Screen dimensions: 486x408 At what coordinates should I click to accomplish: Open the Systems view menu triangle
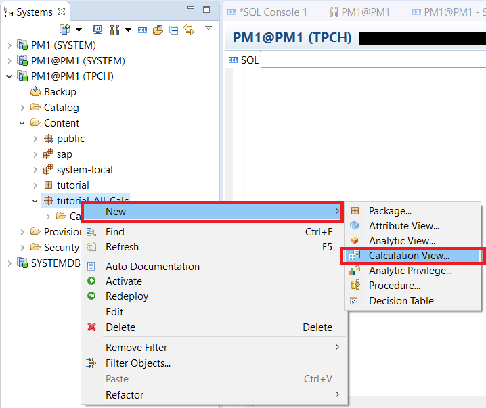click(208, 28)
